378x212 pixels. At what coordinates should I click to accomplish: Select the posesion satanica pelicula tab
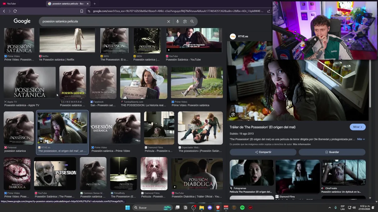tap(68, 4)
